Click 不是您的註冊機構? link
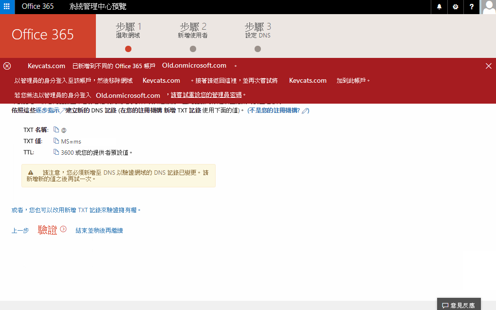Viewport: 496px width, 310px height. [274, 110]
